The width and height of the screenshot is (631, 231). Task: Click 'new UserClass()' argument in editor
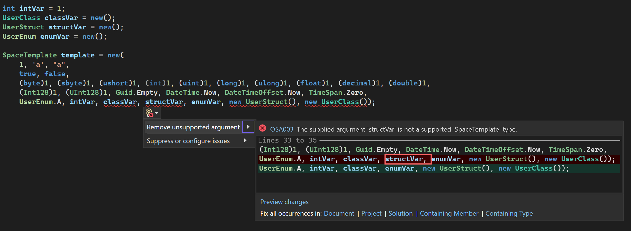click(x=336, y=102)
